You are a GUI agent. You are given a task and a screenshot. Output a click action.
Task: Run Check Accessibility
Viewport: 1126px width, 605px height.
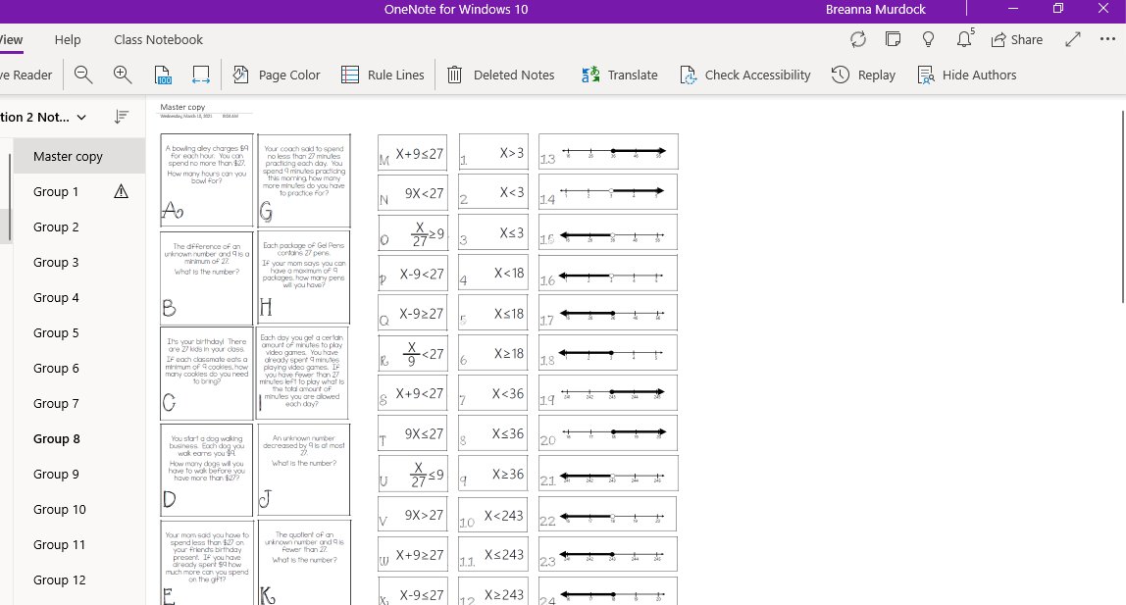(744, 75)
